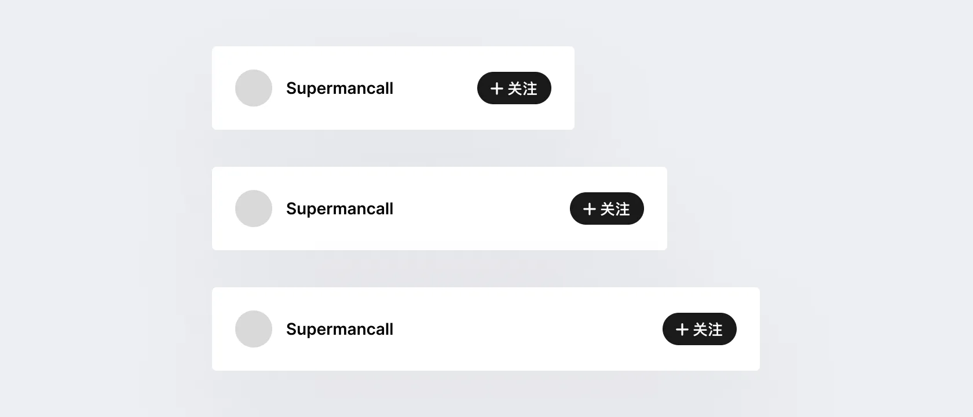Open the Supermancall username in the top card
The width and height of the screenshot is (973, 417).
coord(339,88)
